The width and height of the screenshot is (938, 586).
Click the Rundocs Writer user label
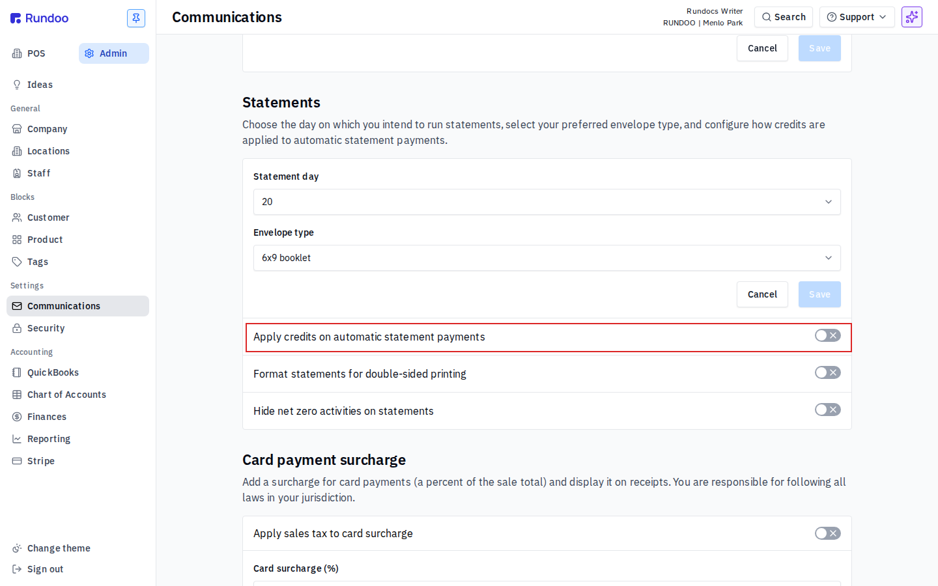click(715, 11)
